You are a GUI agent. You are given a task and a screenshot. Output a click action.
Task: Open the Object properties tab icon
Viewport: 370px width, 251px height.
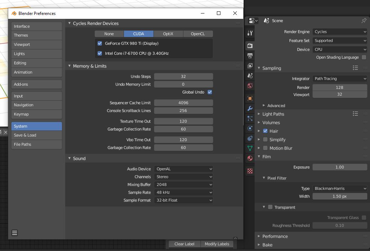pos(250,98)
